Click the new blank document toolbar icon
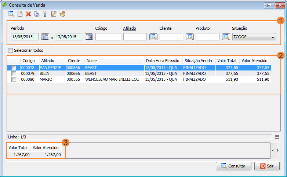The width and height of the screenshot is (287, 177). coord(20,14)
